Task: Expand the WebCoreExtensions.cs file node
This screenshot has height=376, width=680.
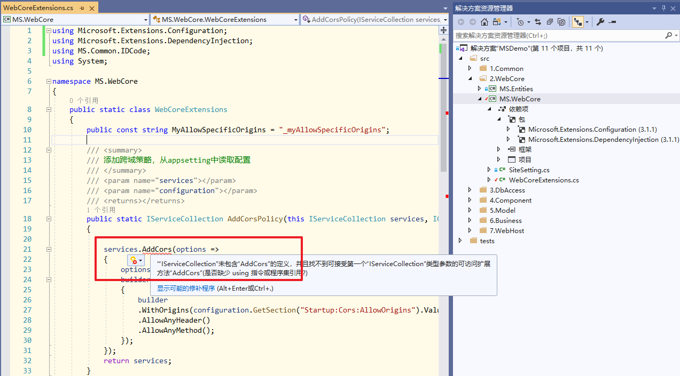Action: point(489,180)
